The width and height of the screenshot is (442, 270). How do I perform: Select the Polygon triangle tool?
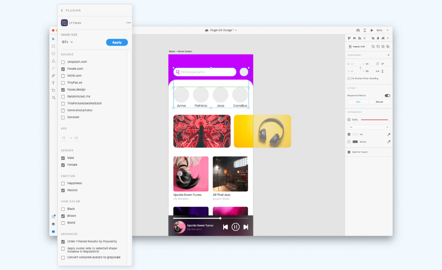[53, 61]
